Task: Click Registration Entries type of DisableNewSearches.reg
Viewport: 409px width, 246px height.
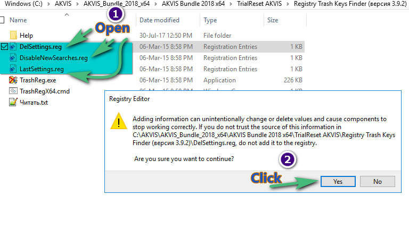Action: click(x=230, y=58)
